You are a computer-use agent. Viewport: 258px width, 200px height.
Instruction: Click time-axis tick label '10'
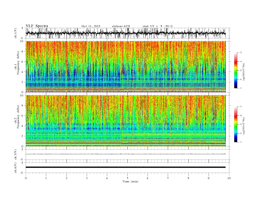tap(229, 178)
